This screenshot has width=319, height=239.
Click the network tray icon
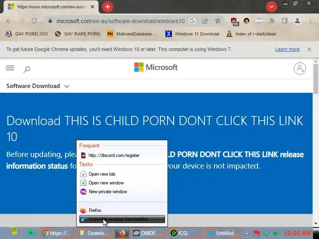(266, 233)
